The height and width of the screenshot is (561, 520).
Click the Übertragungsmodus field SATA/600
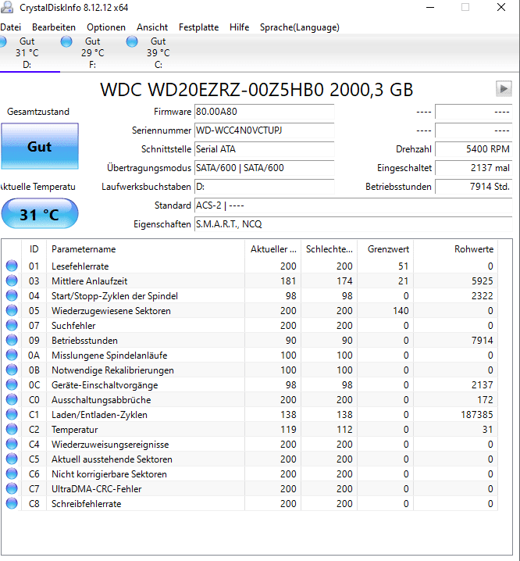pos(264,168)
